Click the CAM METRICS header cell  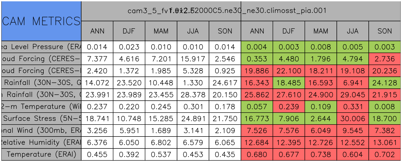click(x=41, y=21)
